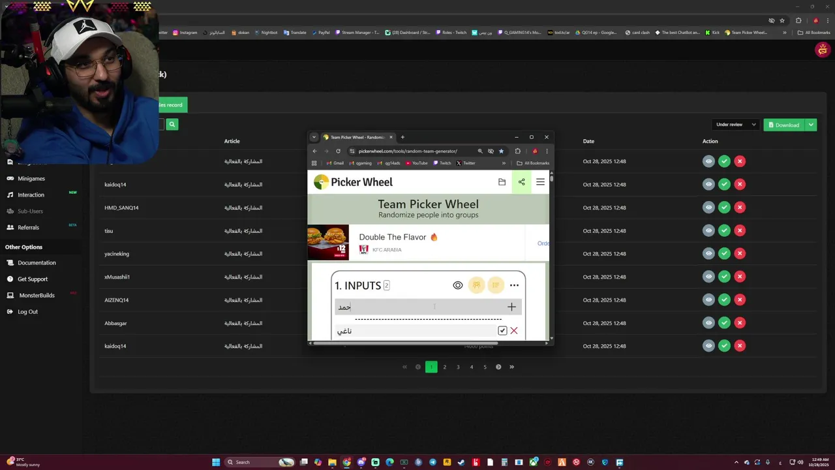The width and height of the screenshot is (835, 470).
Task: Open Twitch bookmark in Picker Wheel window
Action: [x=442, y=163]
